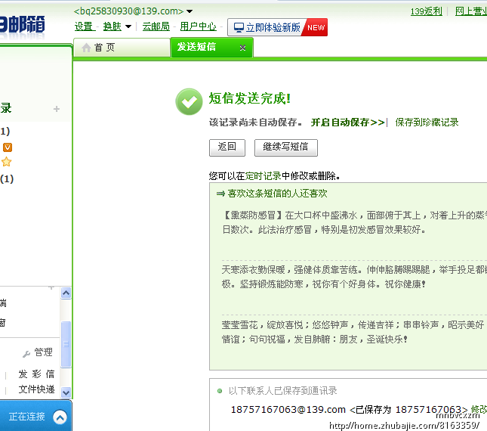Click the 网上营业 link at top right
Image resolution: width=487 pixels, height=431 pixels.
coord(471,11)
